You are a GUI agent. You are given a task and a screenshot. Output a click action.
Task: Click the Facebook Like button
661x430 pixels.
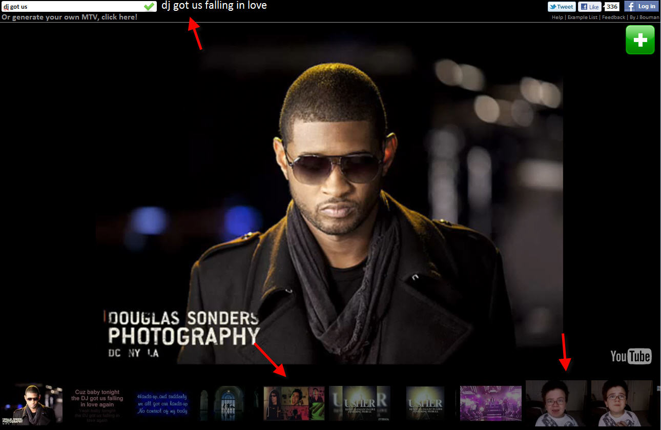[x=590, y=7]
